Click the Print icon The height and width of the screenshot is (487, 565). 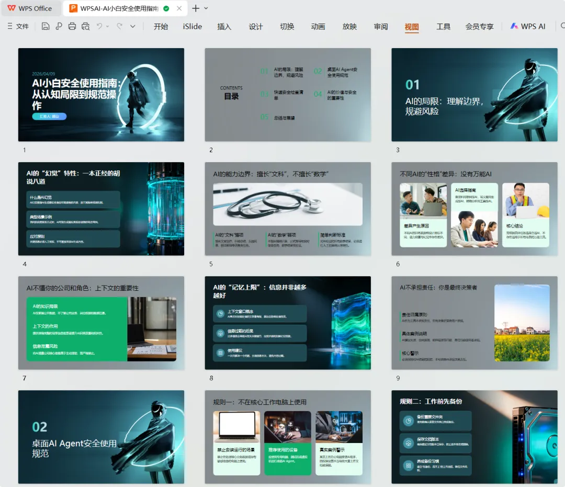72,26
